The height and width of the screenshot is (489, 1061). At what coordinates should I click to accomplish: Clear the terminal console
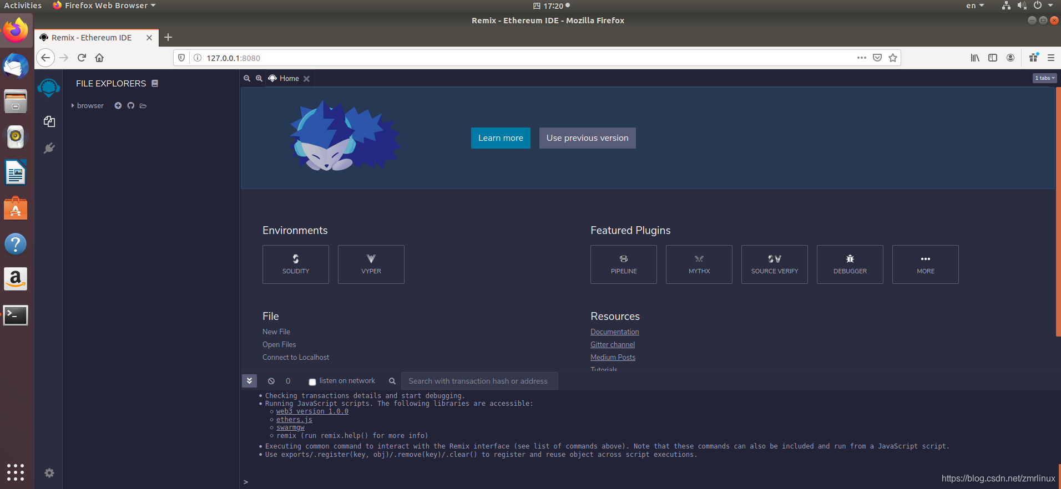(271, 381)
